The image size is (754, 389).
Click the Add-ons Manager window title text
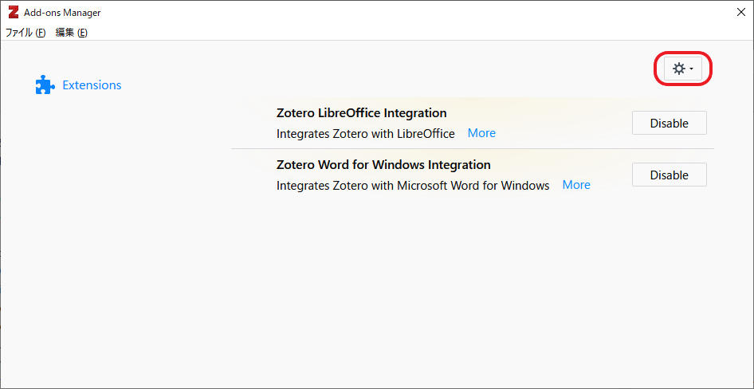pyautogui.click(x=62, y=13)
